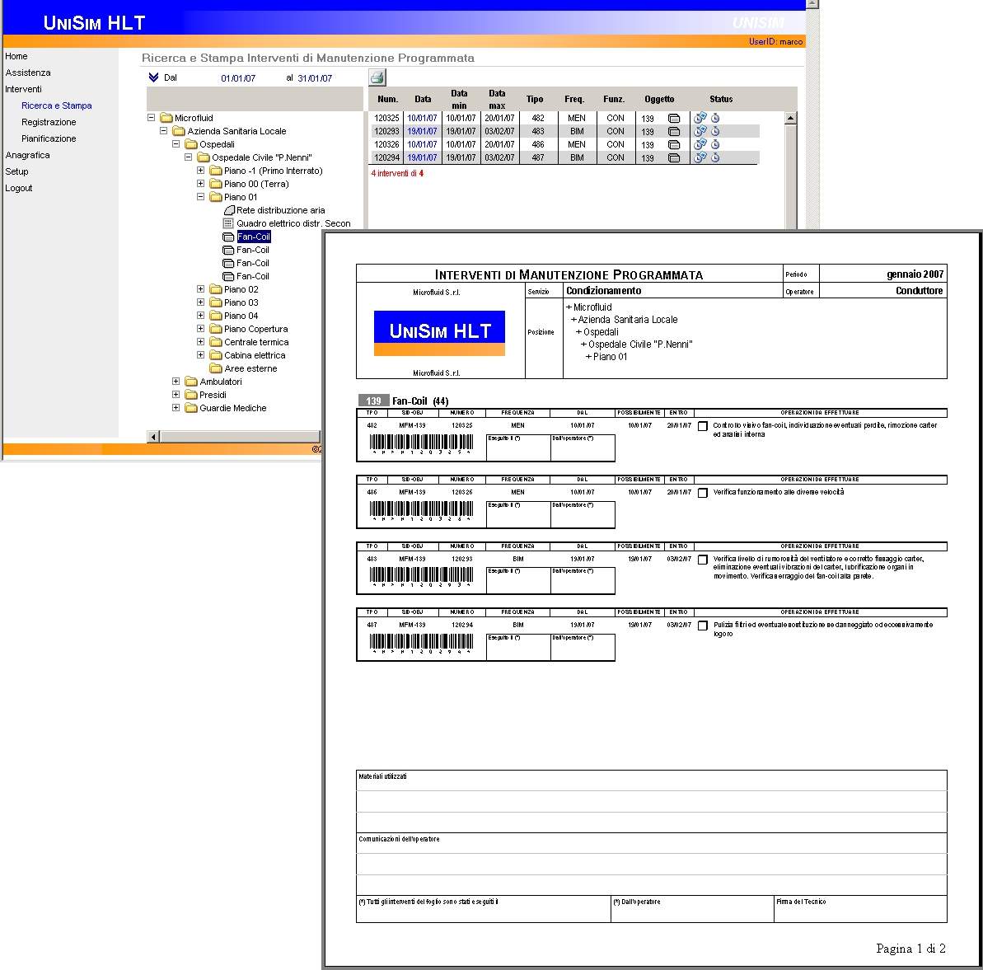Image resolution: width=983 pixels, height=970 pixels.
Task: Click the Tipo cell 487
Action: tap(538, 157)
